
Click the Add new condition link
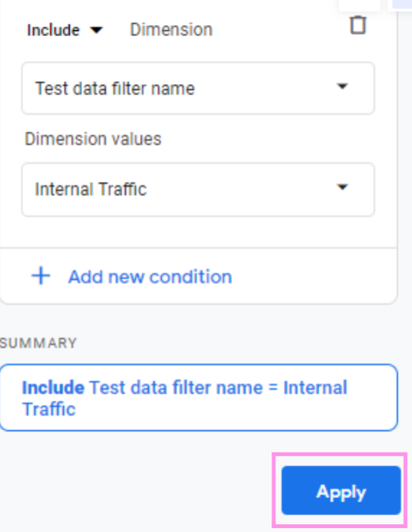[150, 277]
